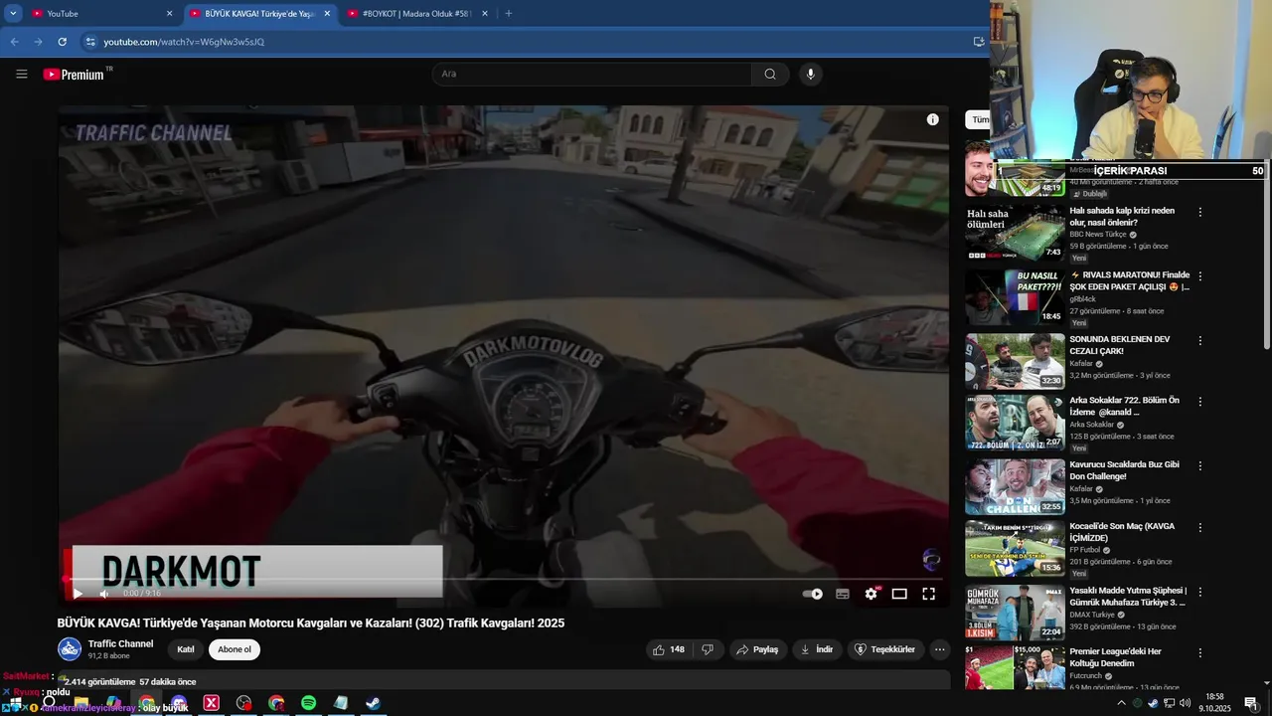Image resolution: width=1272 pixels, height=716 pixels.
Task: Share the video with Paylaş
Action: point(757,649)
